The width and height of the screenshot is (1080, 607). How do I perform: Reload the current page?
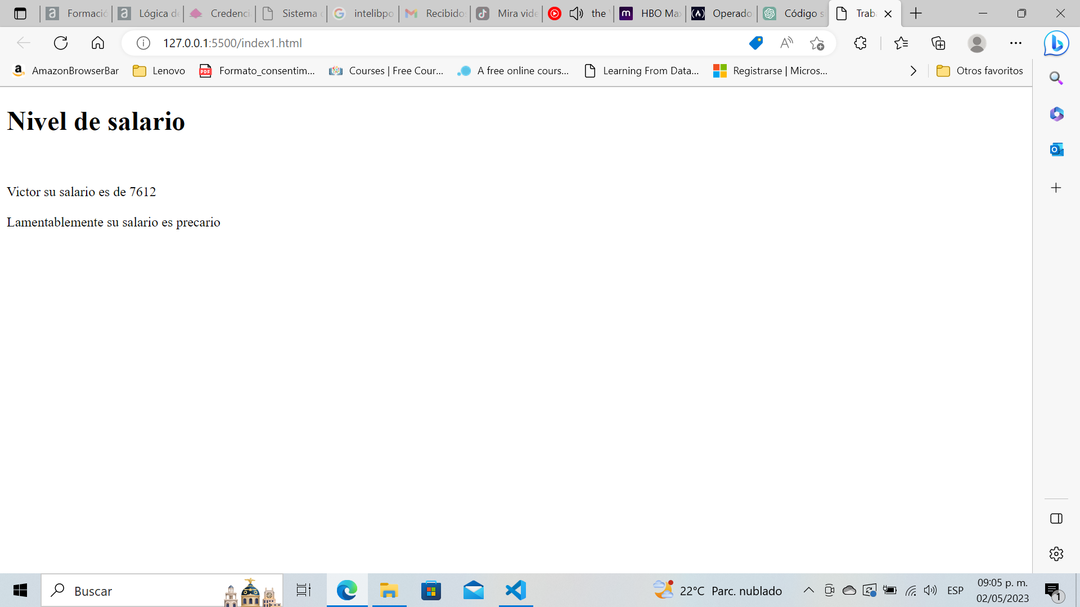point(61,43)
